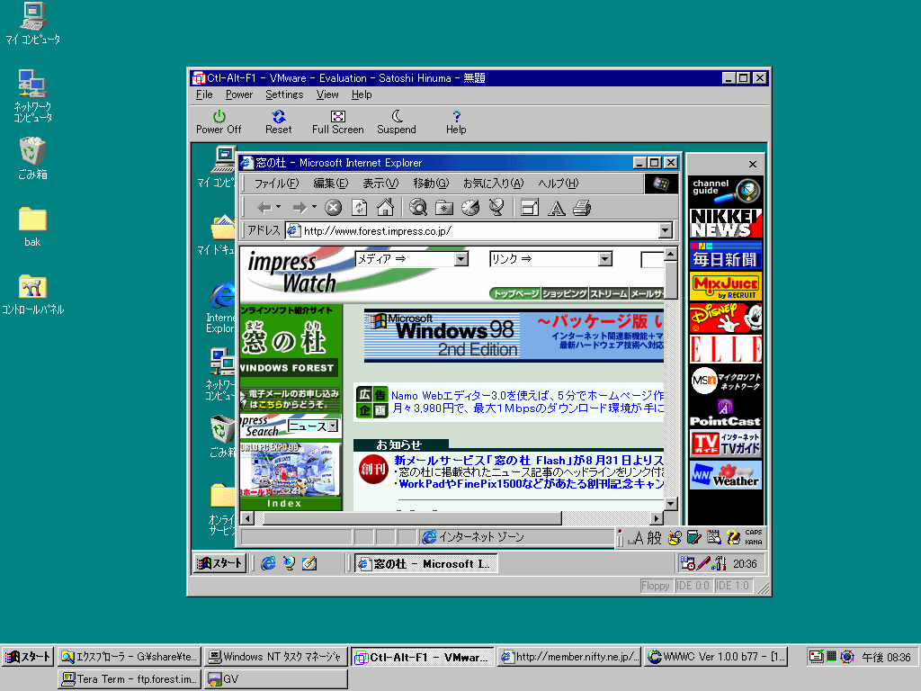Open History toolbar icon in Internet Explorer
This screenshot has width=921, height=691.
(x=470, y=208)
